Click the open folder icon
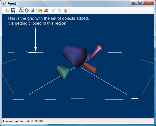This screenshot has width=156, height=126. pyautogui.click(x=7, y=10)
